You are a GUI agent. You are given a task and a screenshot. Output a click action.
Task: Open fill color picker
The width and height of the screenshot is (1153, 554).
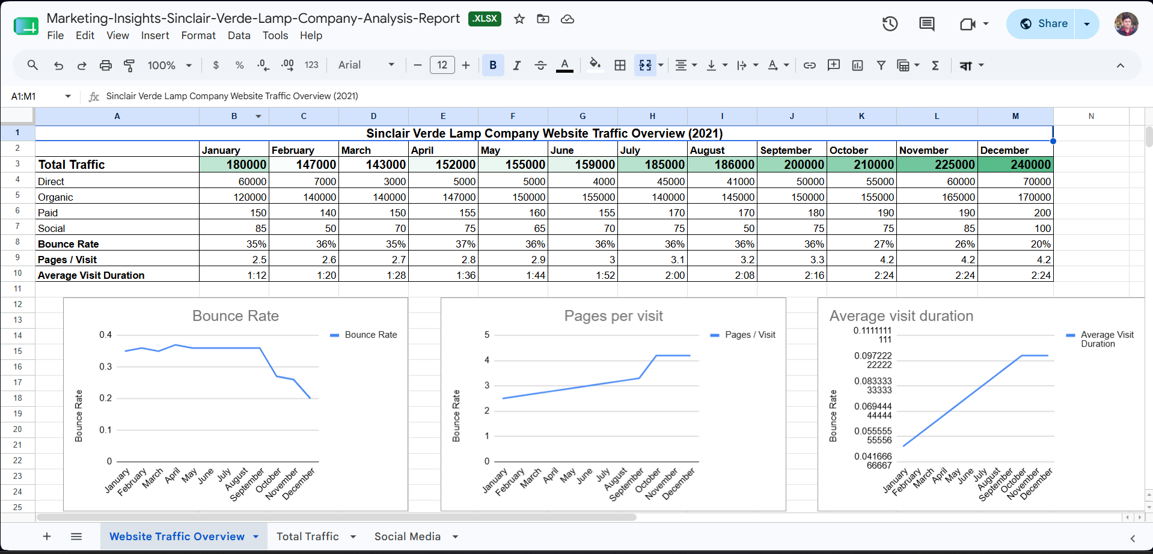(x=595, y=65)
